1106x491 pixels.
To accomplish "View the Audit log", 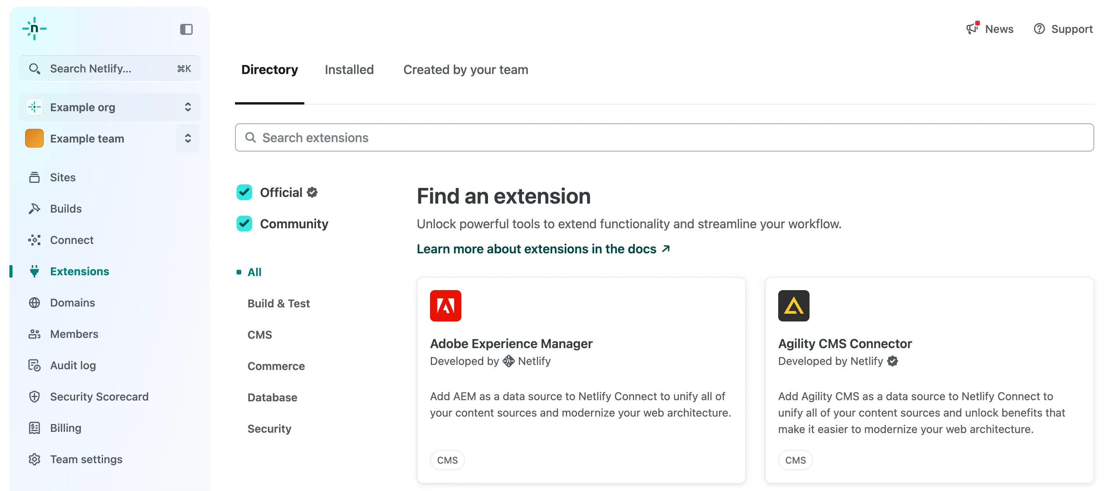I will pos(72,365).
